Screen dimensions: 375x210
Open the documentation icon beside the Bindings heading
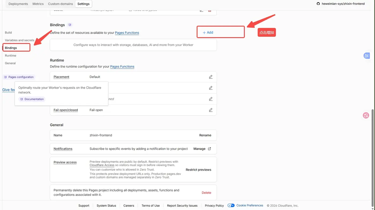pos(70,25)
